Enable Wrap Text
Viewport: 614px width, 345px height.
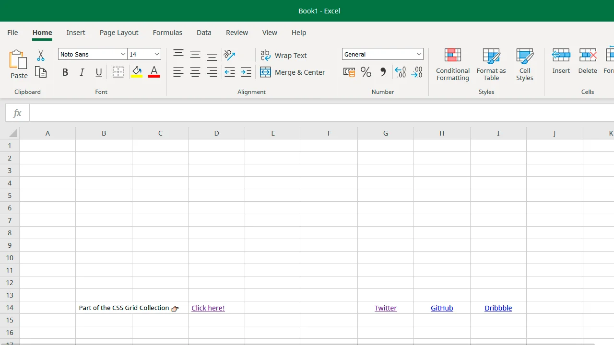click(284, 55)
